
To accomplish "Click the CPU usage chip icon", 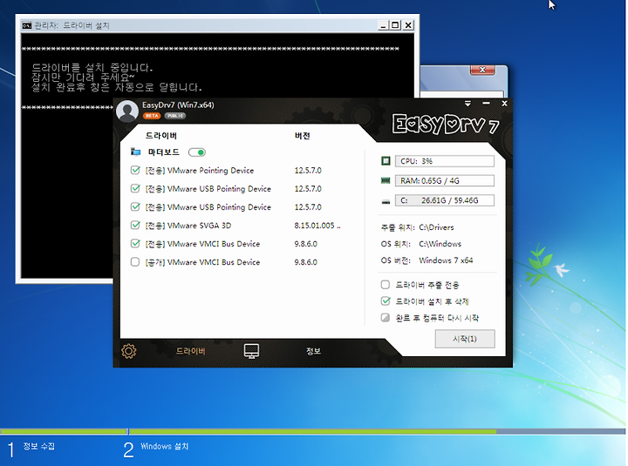I will click(386, 161).
